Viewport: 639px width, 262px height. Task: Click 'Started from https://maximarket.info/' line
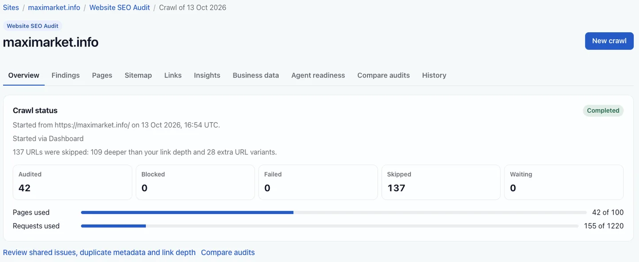pos(116,125)
